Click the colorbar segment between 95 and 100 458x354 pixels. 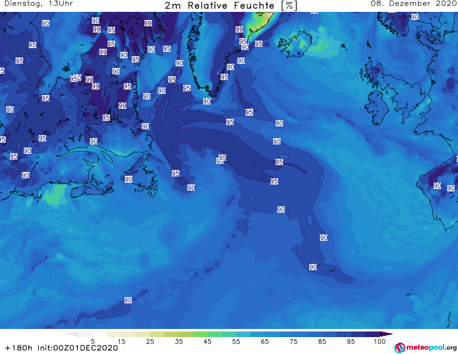click(372, 334)
